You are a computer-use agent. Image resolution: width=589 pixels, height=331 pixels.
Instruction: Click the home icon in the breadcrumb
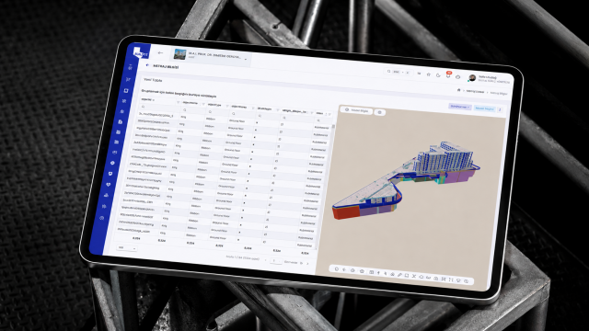click(x=458, y=90)
